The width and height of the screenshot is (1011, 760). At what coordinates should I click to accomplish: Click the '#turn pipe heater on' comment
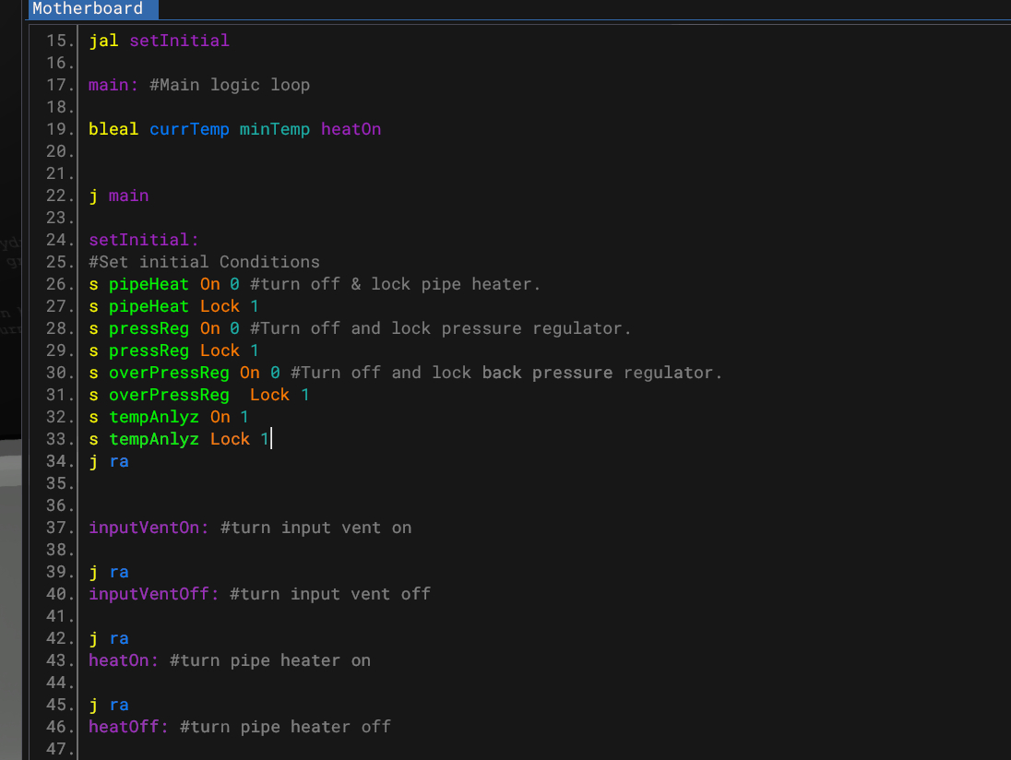(270, 660)
